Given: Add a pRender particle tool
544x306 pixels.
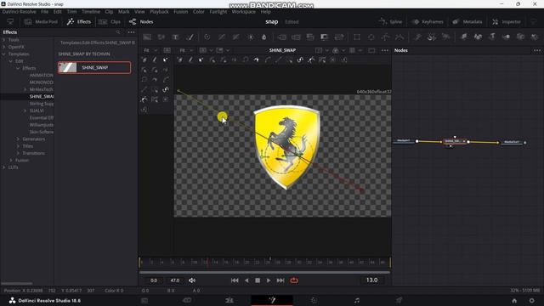Looking at the screenshot, I should pos(445,37).
